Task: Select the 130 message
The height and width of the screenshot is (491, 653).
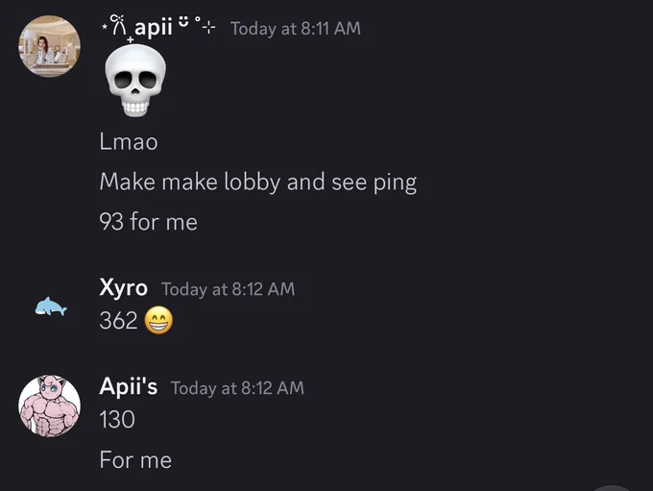Action: coord(117,419)
